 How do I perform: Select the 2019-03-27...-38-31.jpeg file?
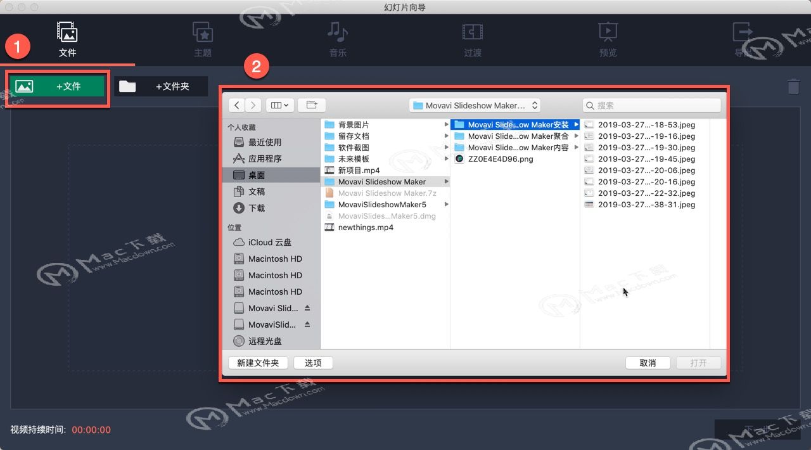pos(645,205)
